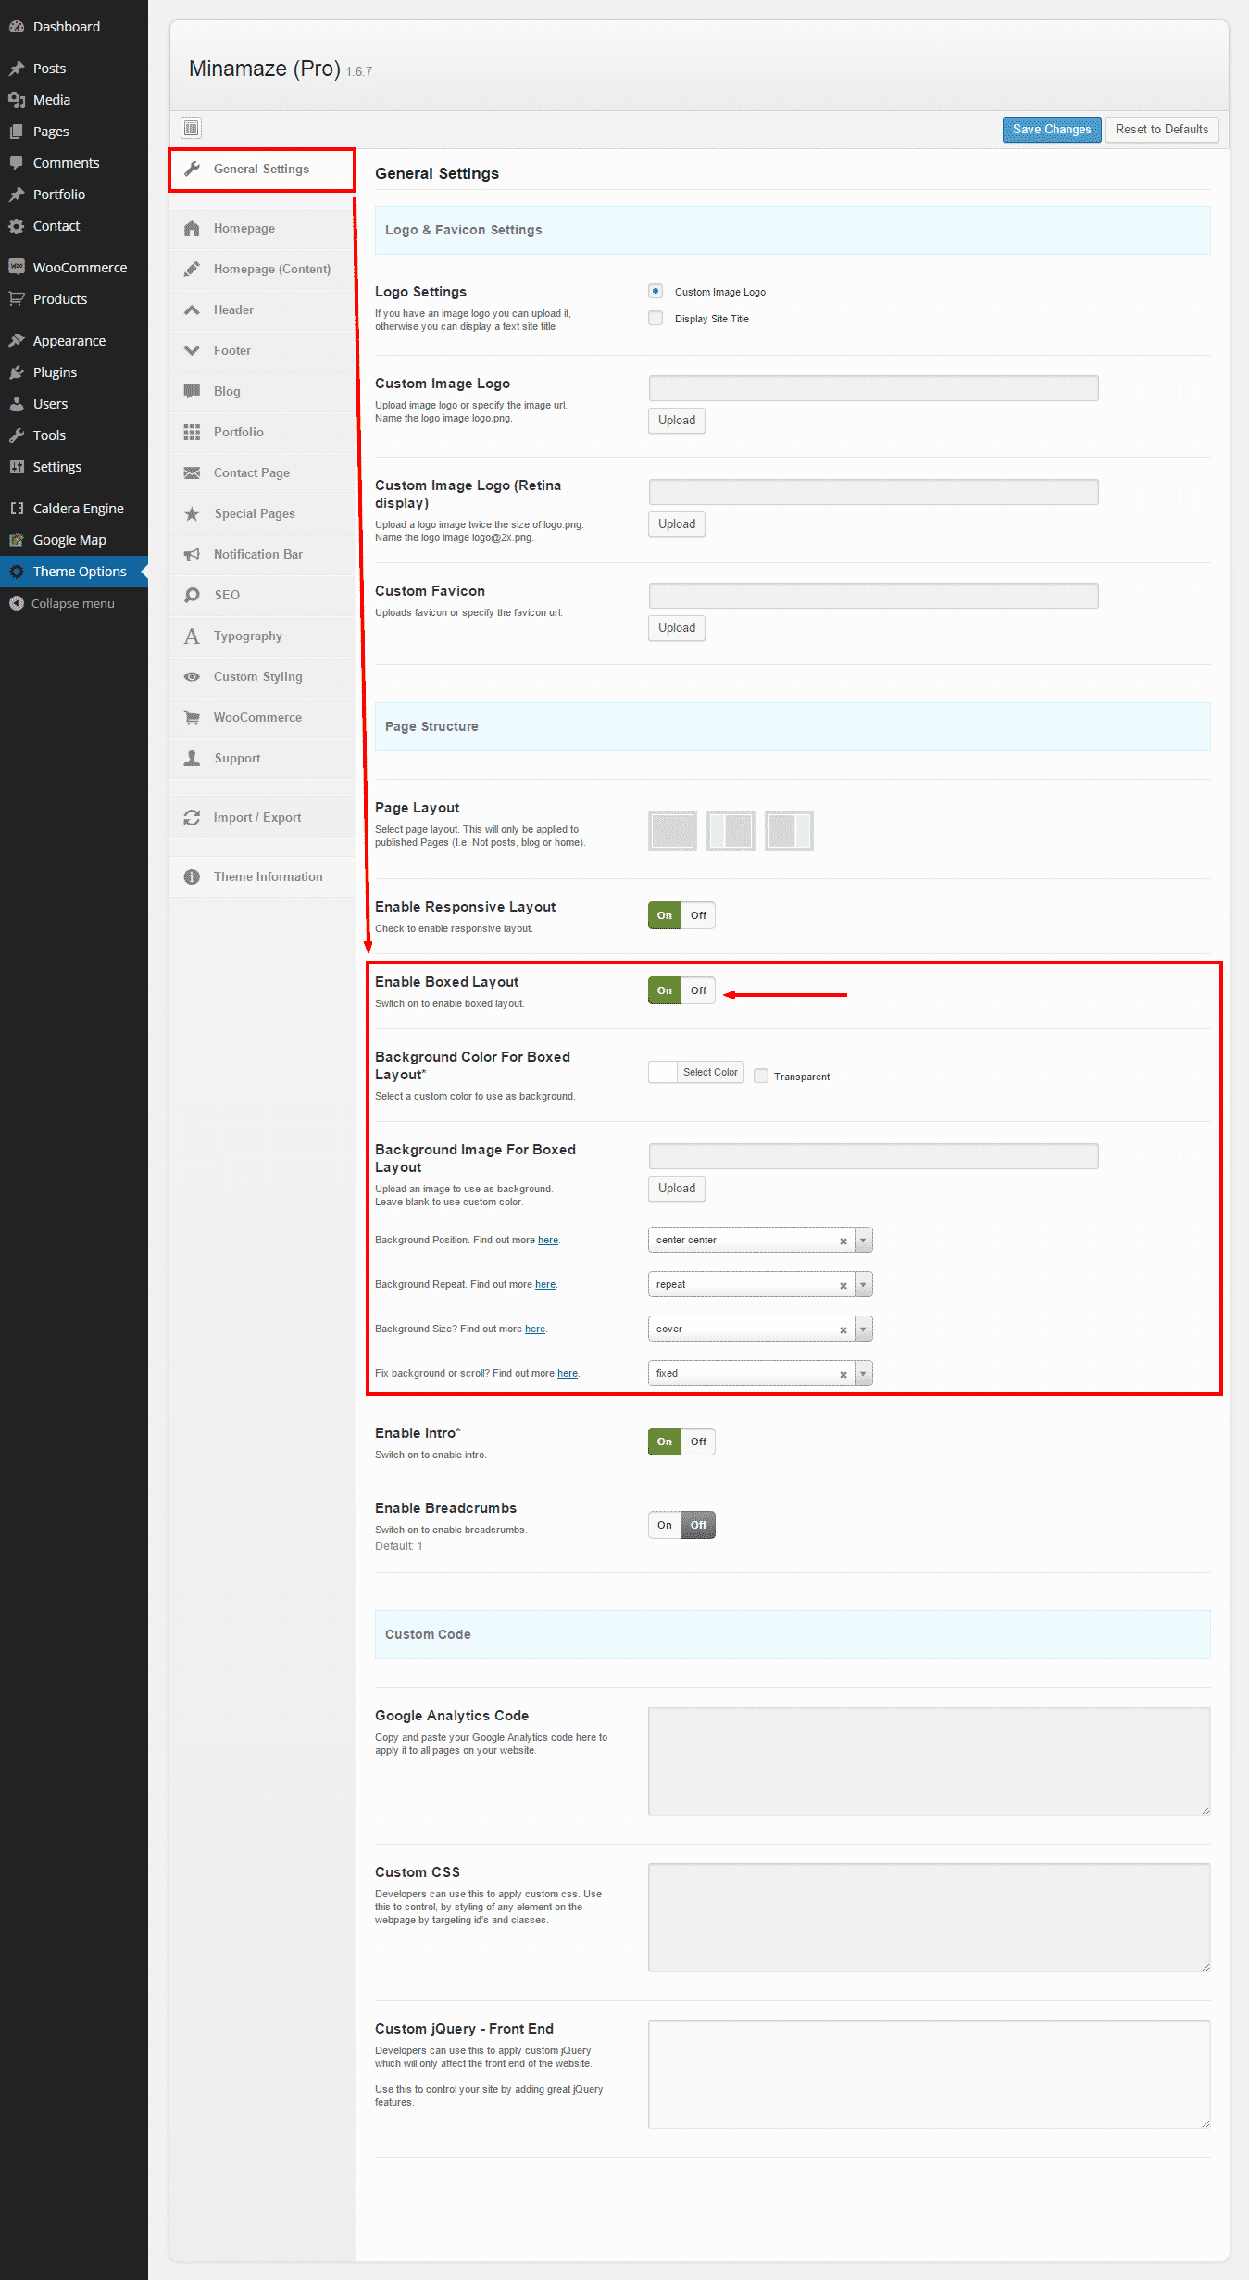1249x2280 pixels.
Task: Open the fixed background scroll dropdown arrow
Action: 863,1373
